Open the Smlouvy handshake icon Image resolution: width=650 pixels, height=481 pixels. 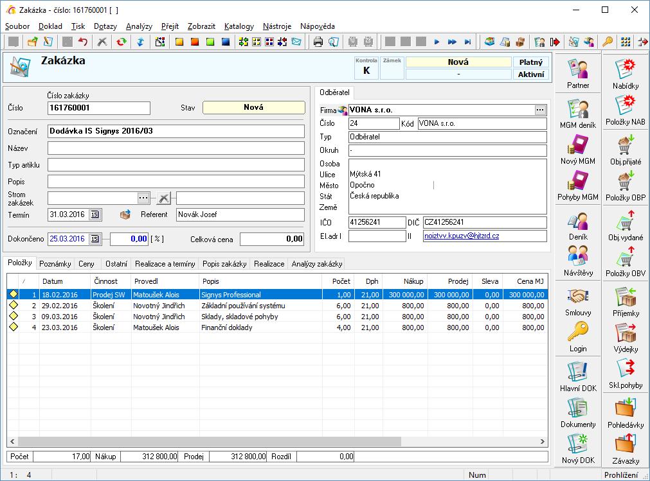pyautogui.click(x=578, y=301)
